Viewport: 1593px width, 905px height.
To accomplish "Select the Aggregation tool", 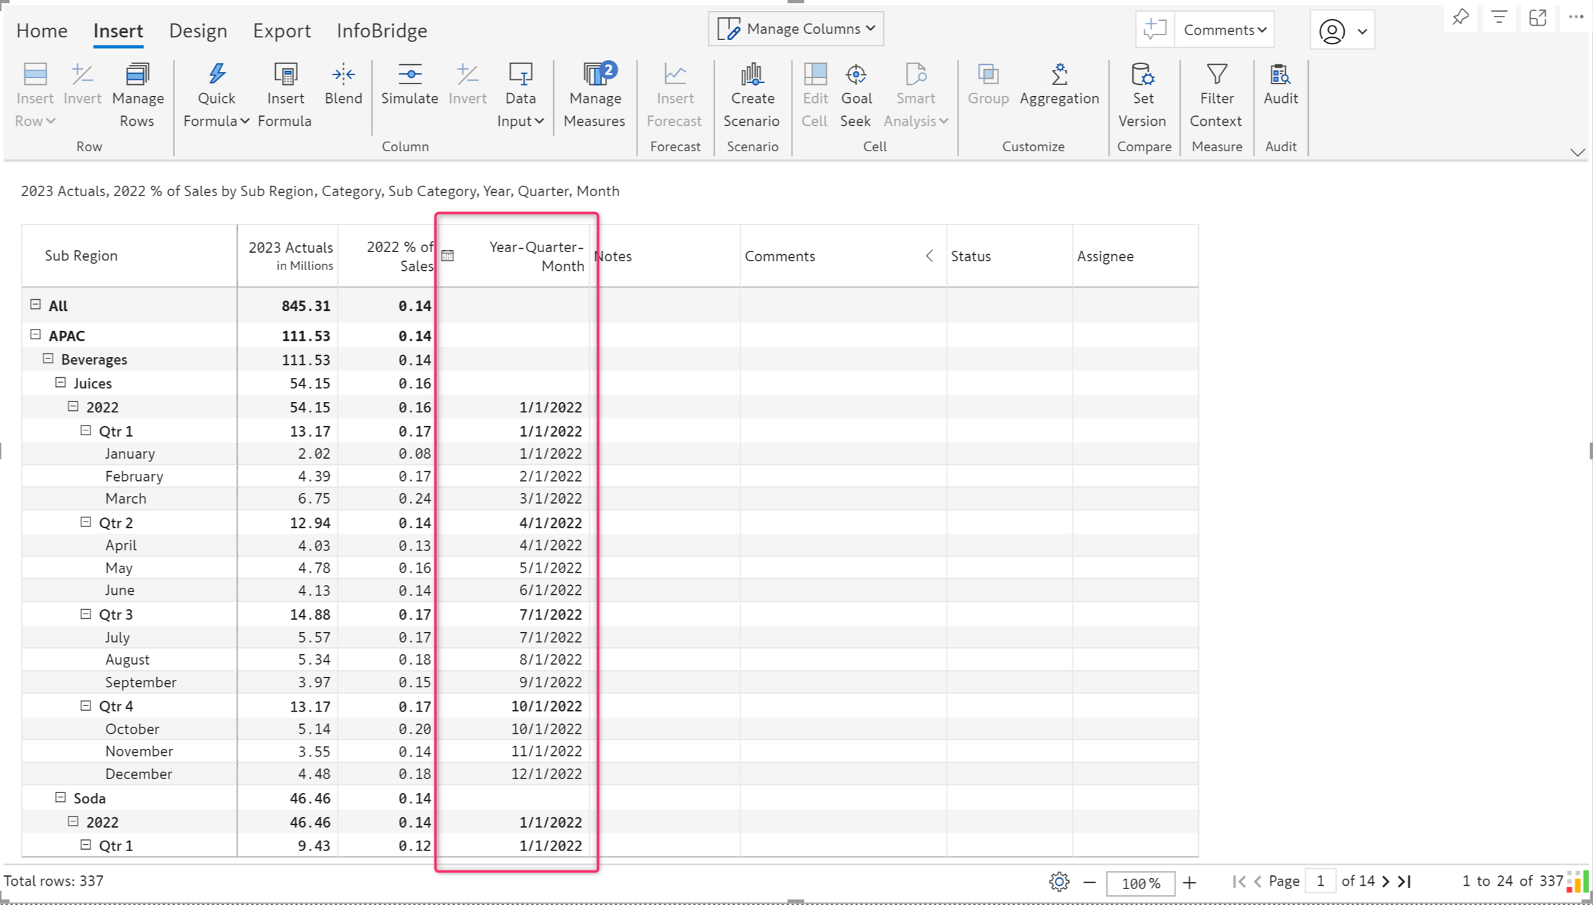I will coord(1059,75).
